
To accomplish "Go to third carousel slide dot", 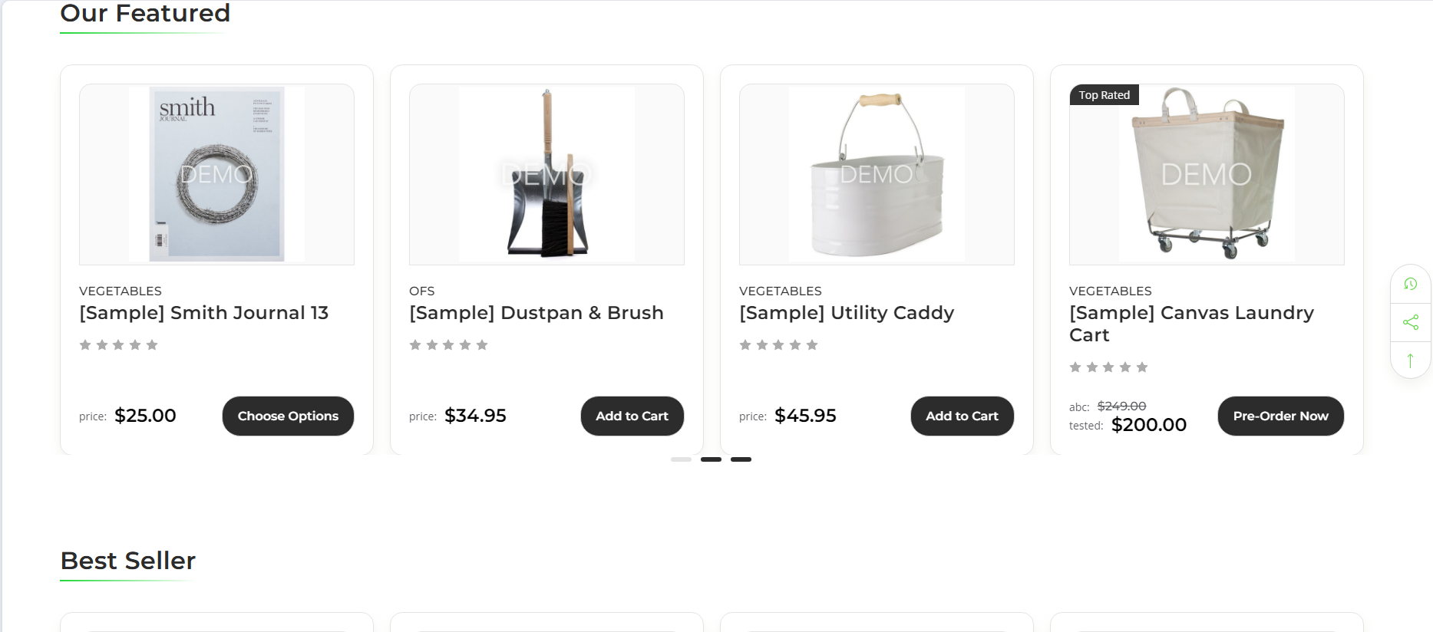I will [741, 459].
